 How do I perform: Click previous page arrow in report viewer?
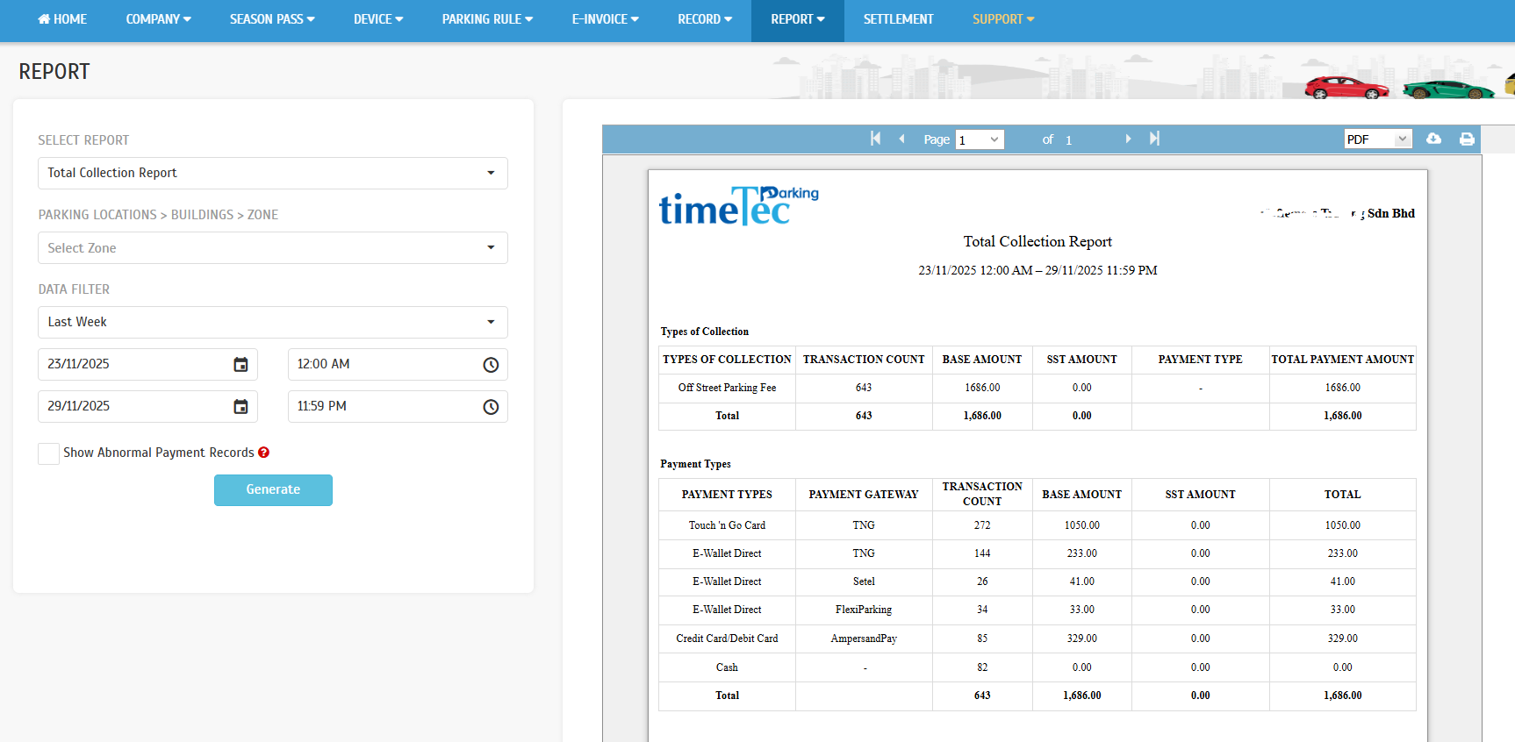[901, 139]
